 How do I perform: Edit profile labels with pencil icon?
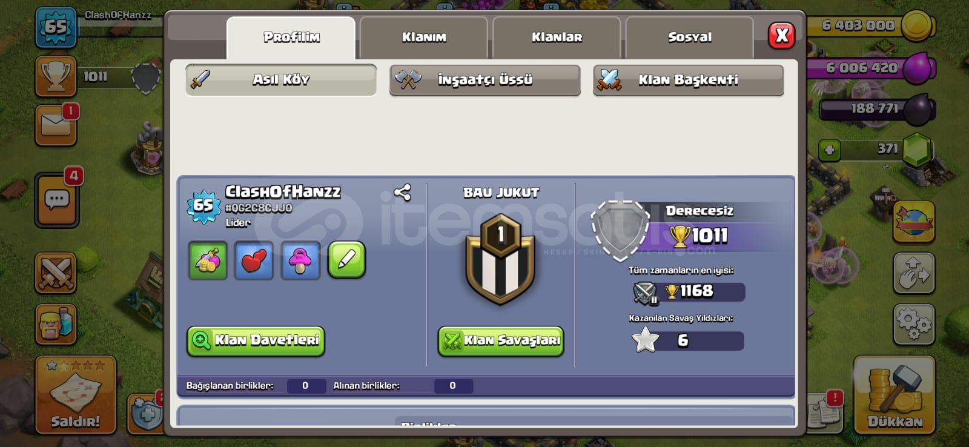346,260
